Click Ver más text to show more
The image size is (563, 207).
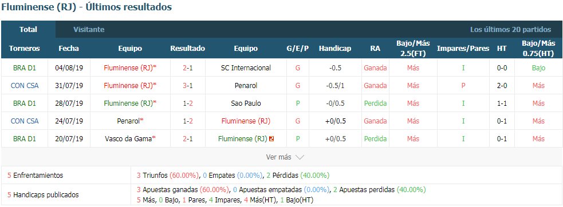(278, 157)
